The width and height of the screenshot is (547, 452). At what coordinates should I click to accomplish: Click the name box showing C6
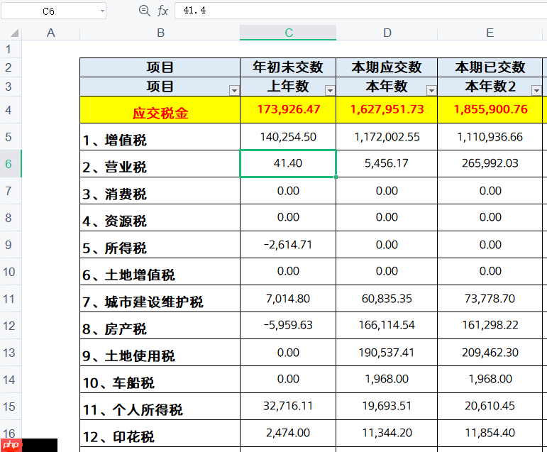click(50, 11)
